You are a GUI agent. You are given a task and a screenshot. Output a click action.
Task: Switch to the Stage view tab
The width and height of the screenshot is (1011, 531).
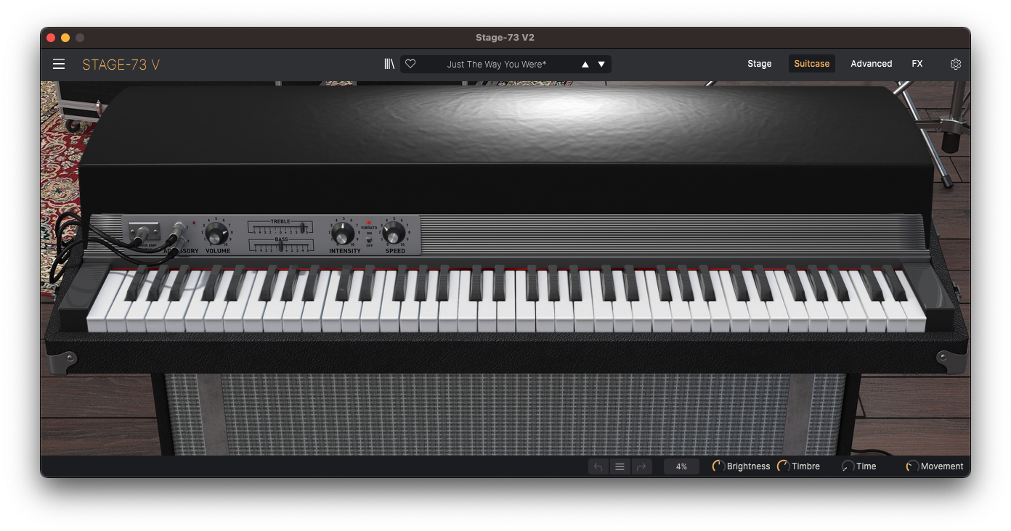click(760, 64)
